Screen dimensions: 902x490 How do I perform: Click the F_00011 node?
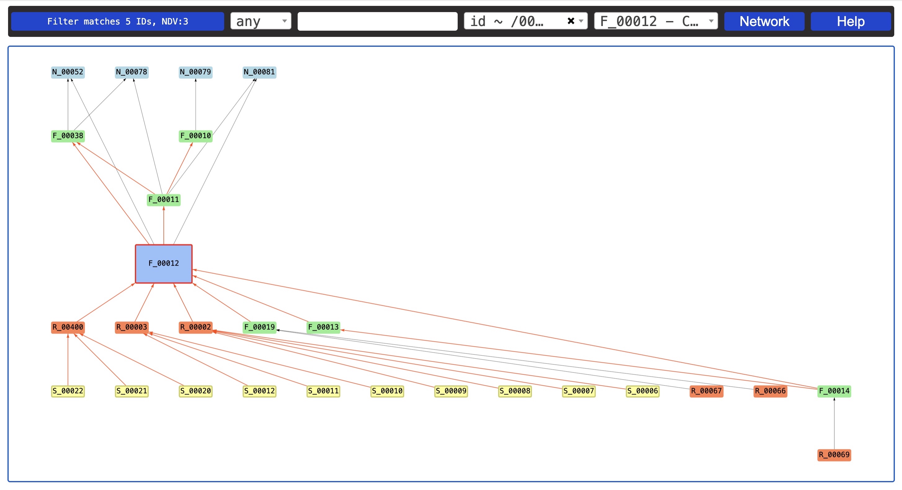click(x=163, y=200)
